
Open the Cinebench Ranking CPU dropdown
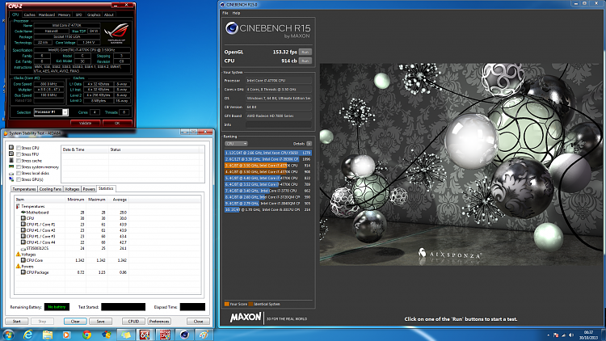tap(236, 144)
